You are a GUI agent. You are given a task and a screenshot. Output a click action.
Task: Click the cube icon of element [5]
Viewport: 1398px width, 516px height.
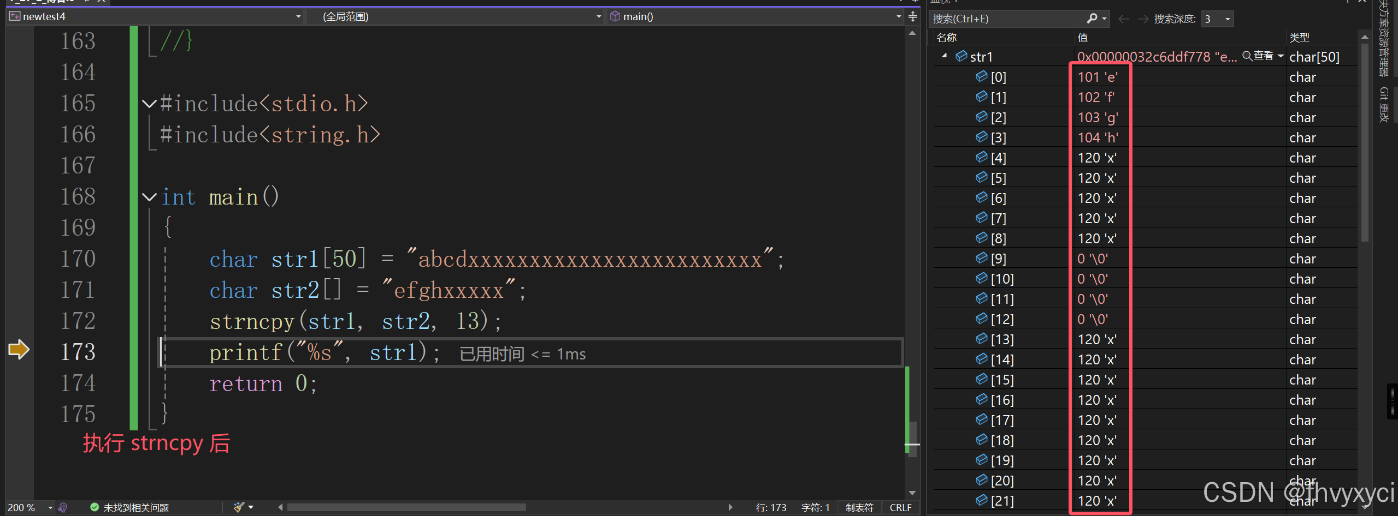pos(982,178)
